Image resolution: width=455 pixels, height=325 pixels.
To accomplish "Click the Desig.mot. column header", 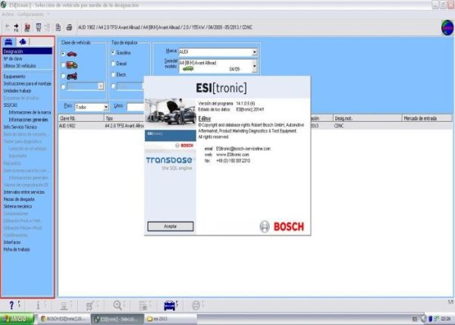I will (x=367, y=118).
